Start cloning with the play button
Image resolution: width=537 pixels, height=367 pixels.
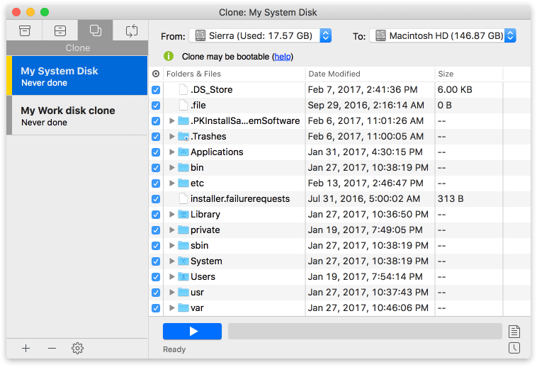(192, 332)
